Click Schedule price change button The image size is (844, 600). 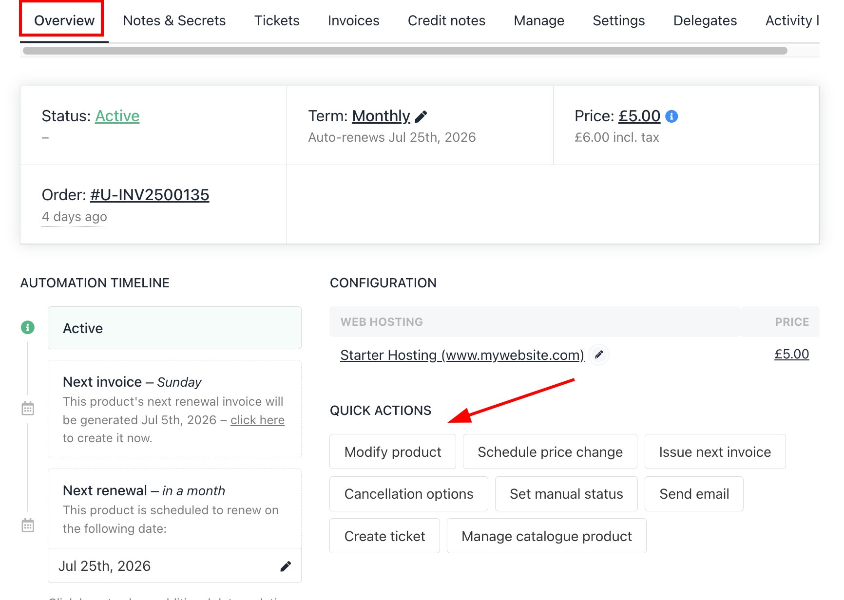pos(550,452)
